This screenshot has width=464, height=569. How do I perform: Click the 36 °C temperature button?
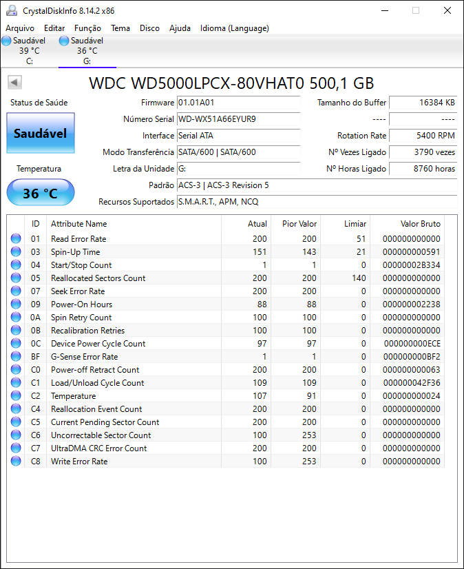[41, 193]
